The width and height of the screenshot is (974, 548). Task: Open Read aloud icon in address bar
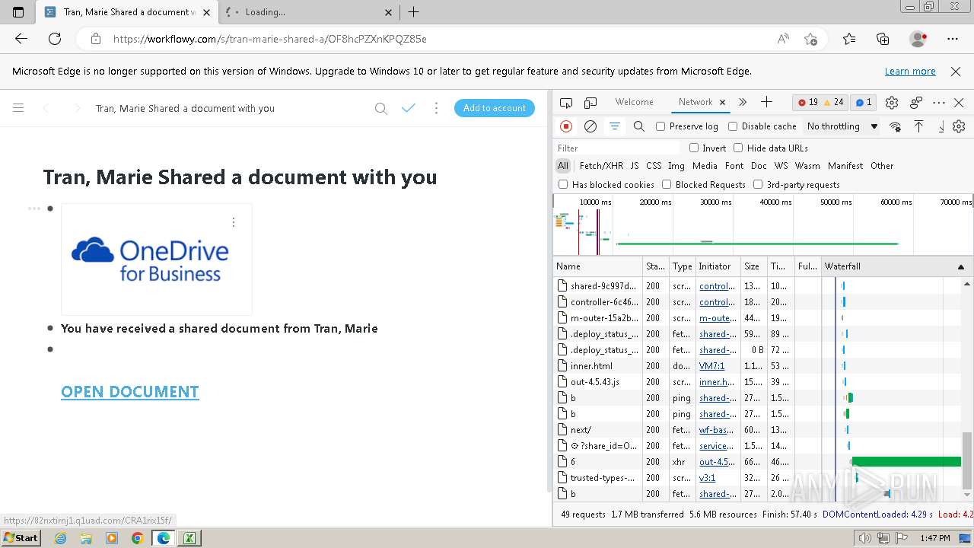(x=783, y=39)
